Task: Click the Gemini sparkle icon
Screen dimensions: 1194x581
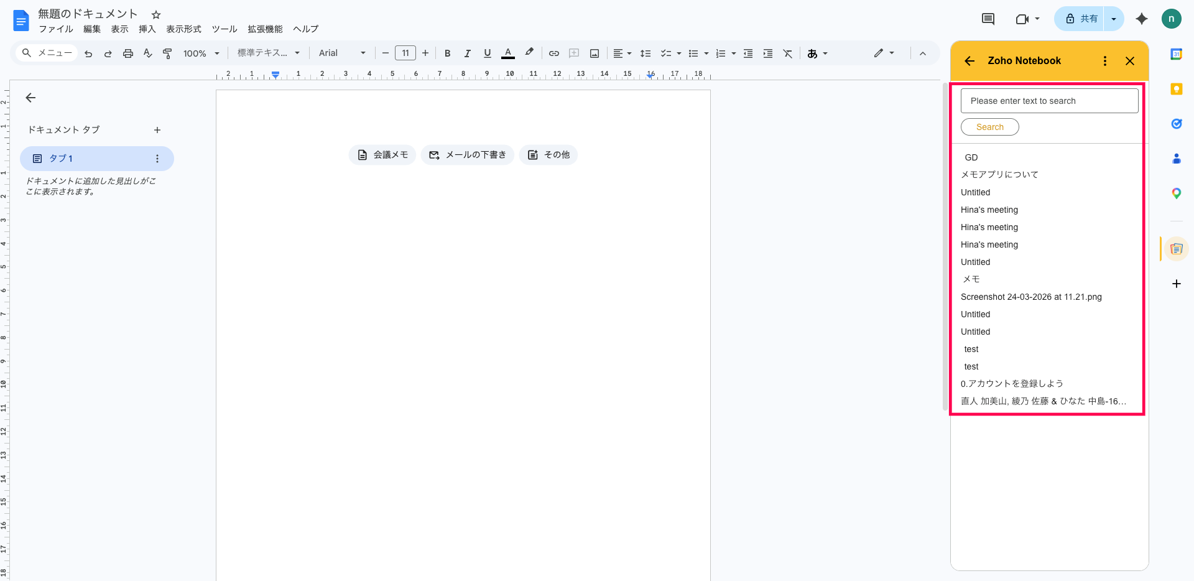Action: click(x=1141, y=19)
